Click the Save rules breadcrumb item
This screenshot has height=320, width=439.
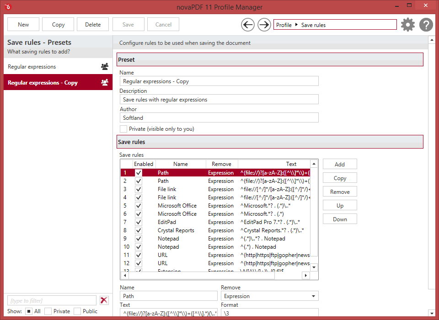click(313, 25)
